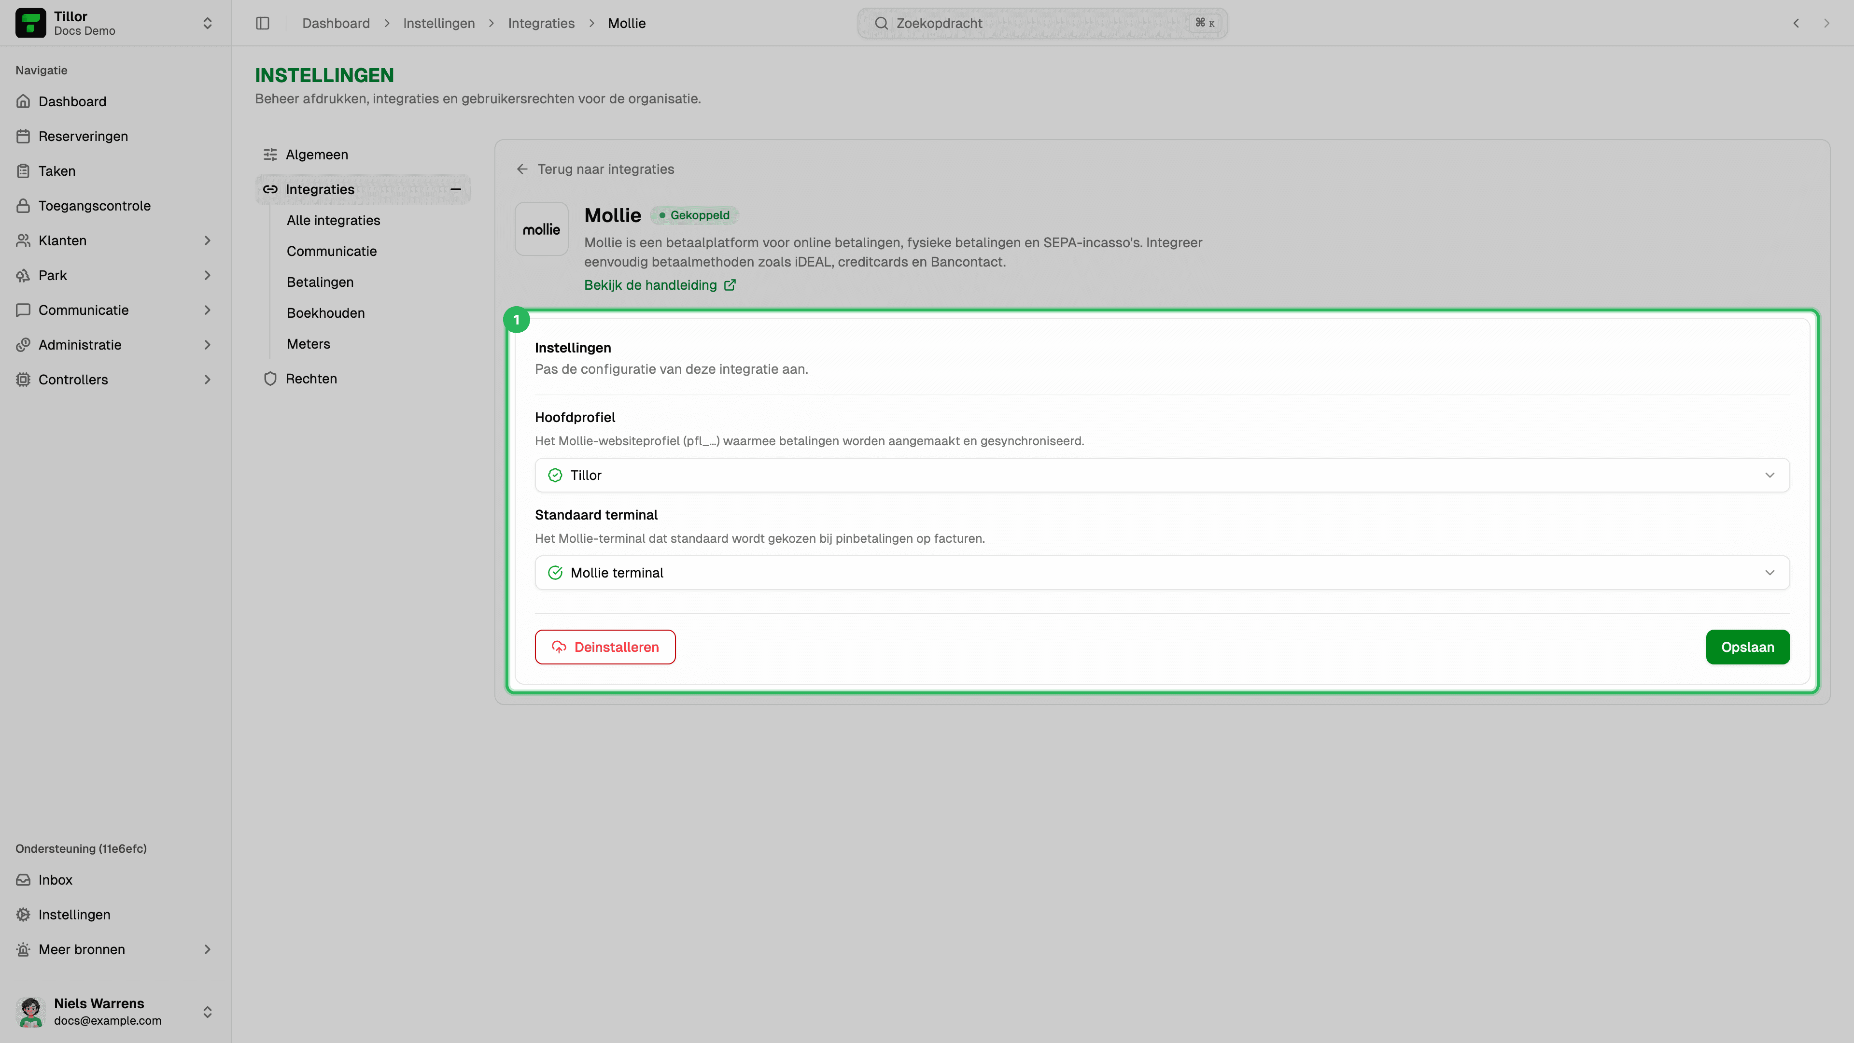This screenshot has width=1854, height=1043.
Task: Click the Taken sidebar label
Action: [57, 170]
